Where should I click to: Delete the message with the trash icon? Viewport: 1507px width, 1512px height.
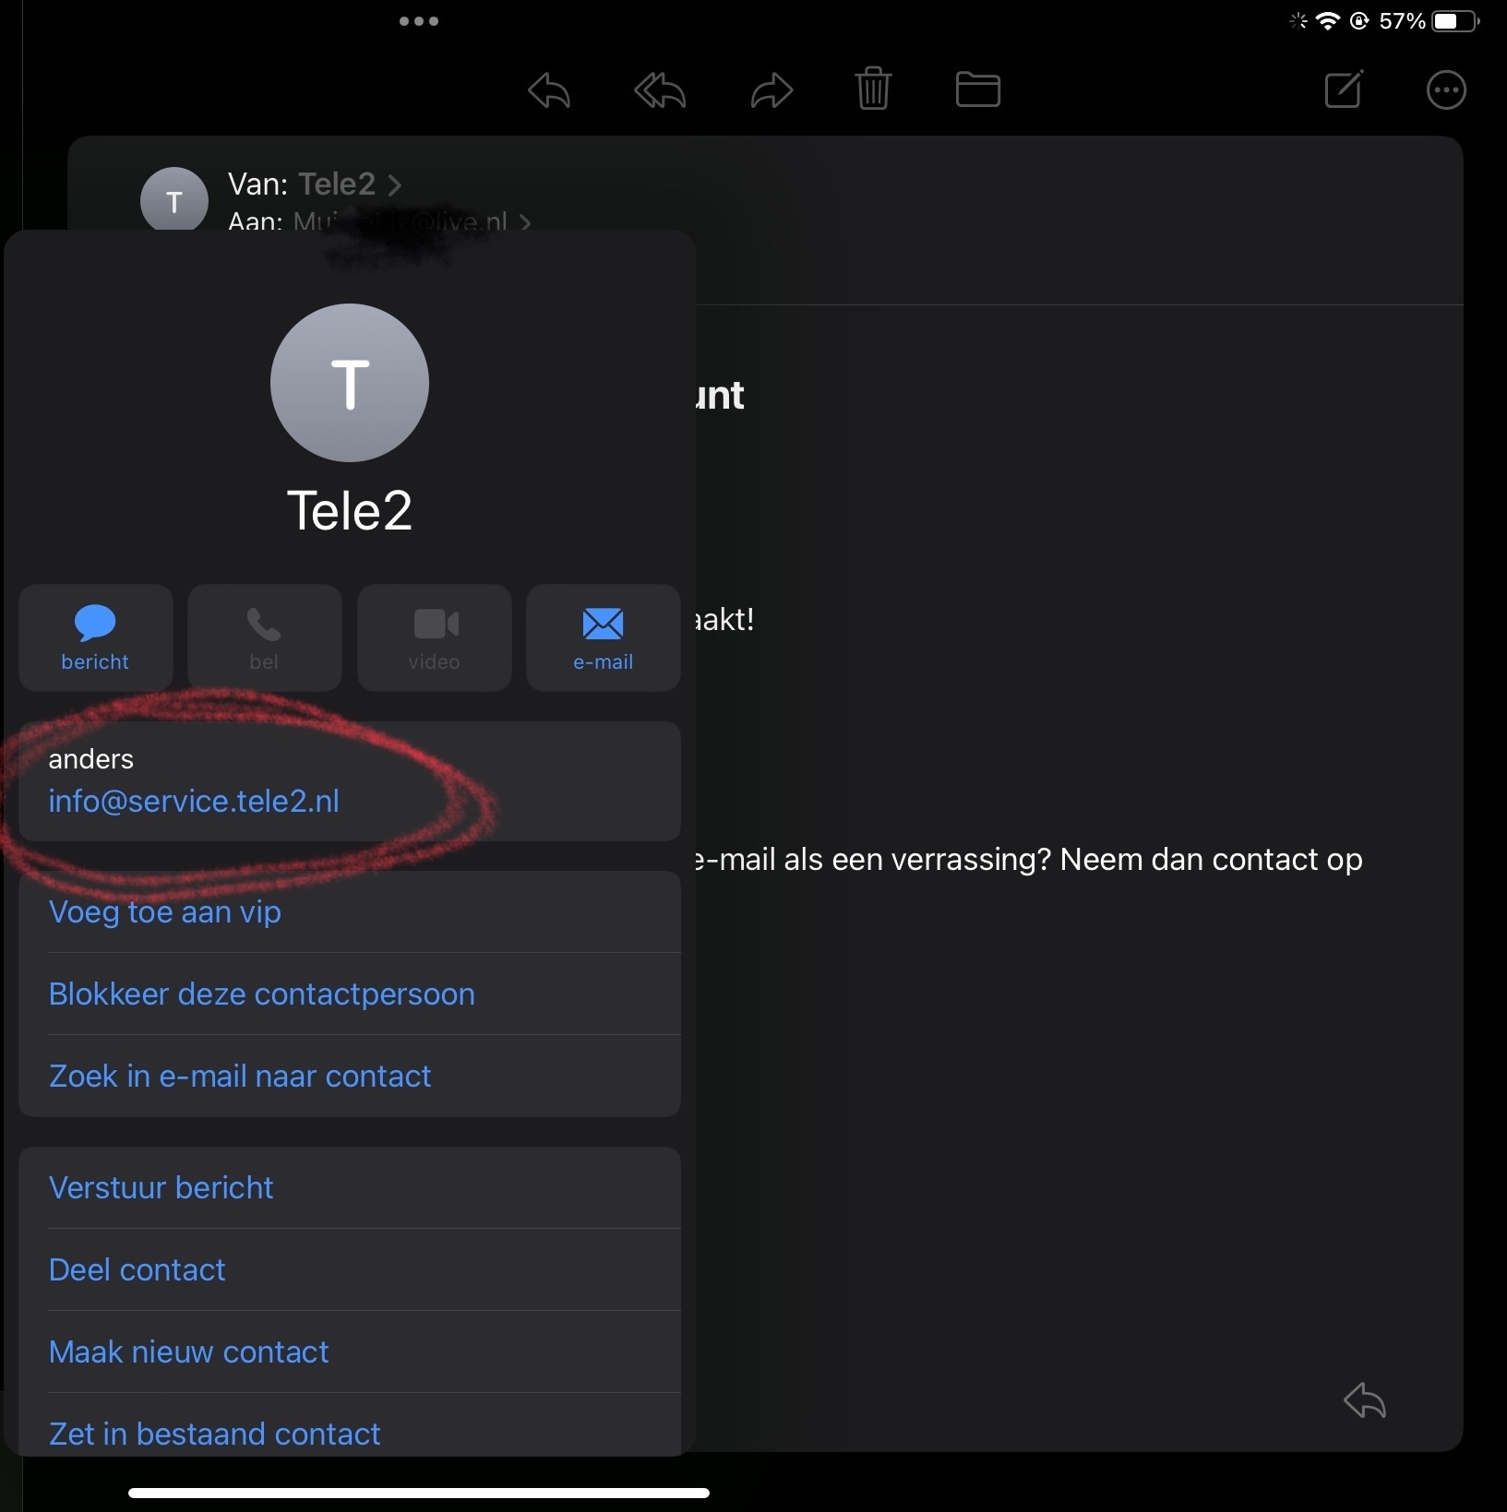pos(873,89)
